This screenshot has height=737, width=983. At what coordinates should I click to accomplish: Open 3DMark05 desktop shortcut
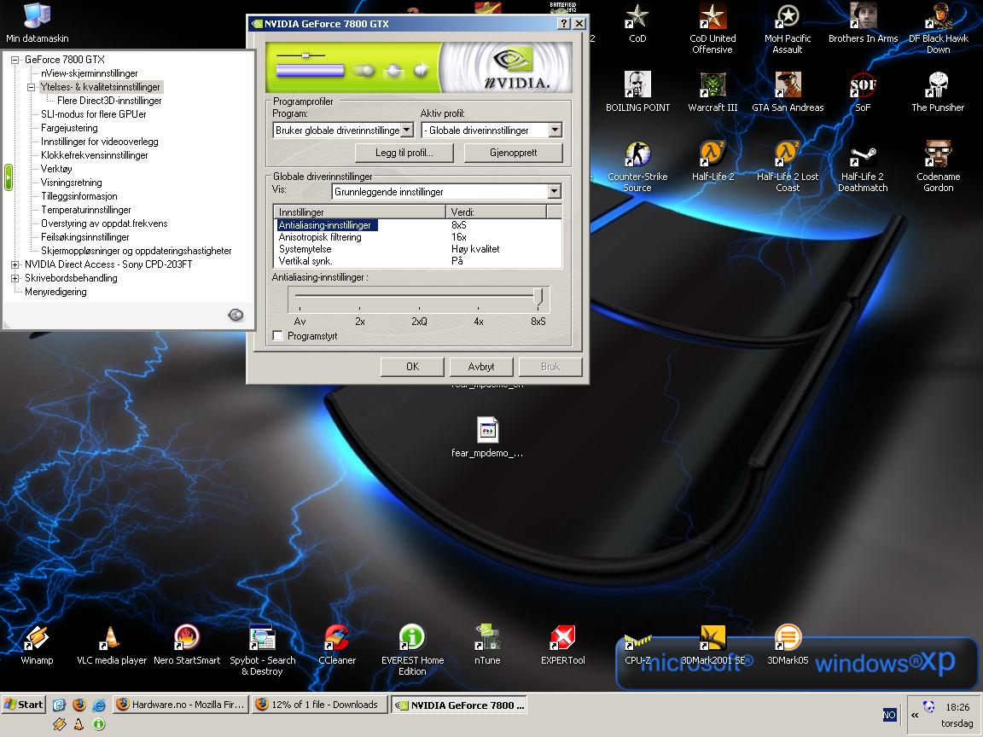[x=788, y=645]
